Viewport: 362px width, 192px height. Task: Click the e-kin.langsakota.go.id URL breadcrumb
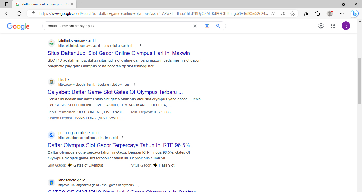(x=96, y=185)
